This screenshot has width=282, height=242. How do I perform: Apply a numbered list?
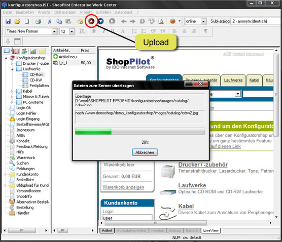(x=134, y=31)
